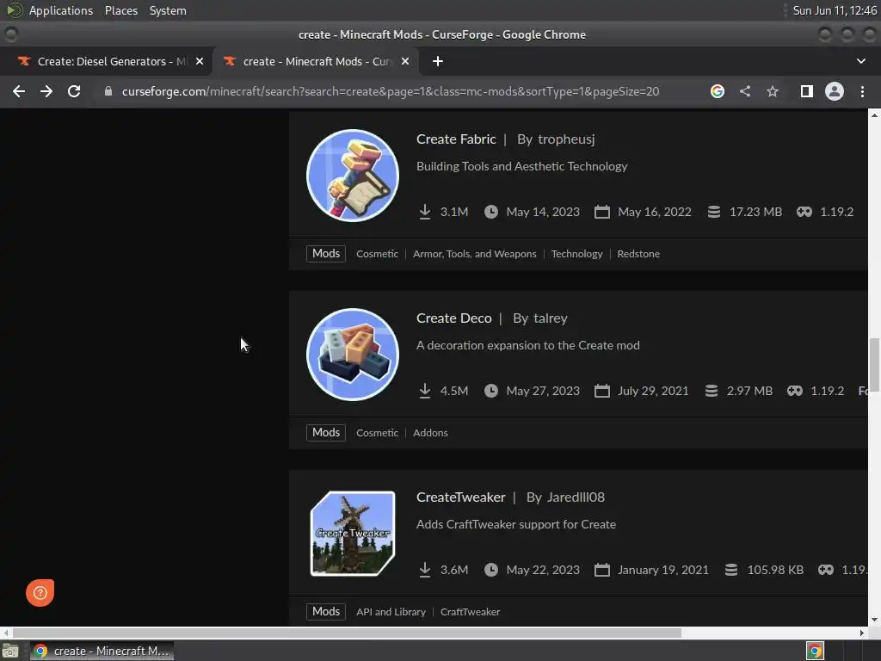Click Armor, Tools, and Weapons tag
Screen dimensions: 881x661
[x=474, y=254]
